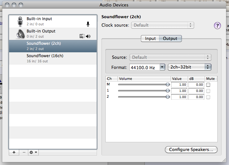The image size is (229, 165).
Task: Click the Value column header
Action: coord(179,79)
